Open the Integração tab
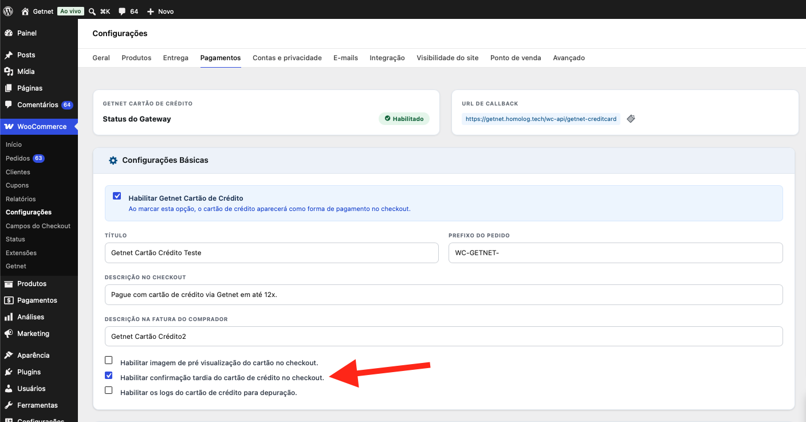 pyautogui.click(x=387, y=58)
